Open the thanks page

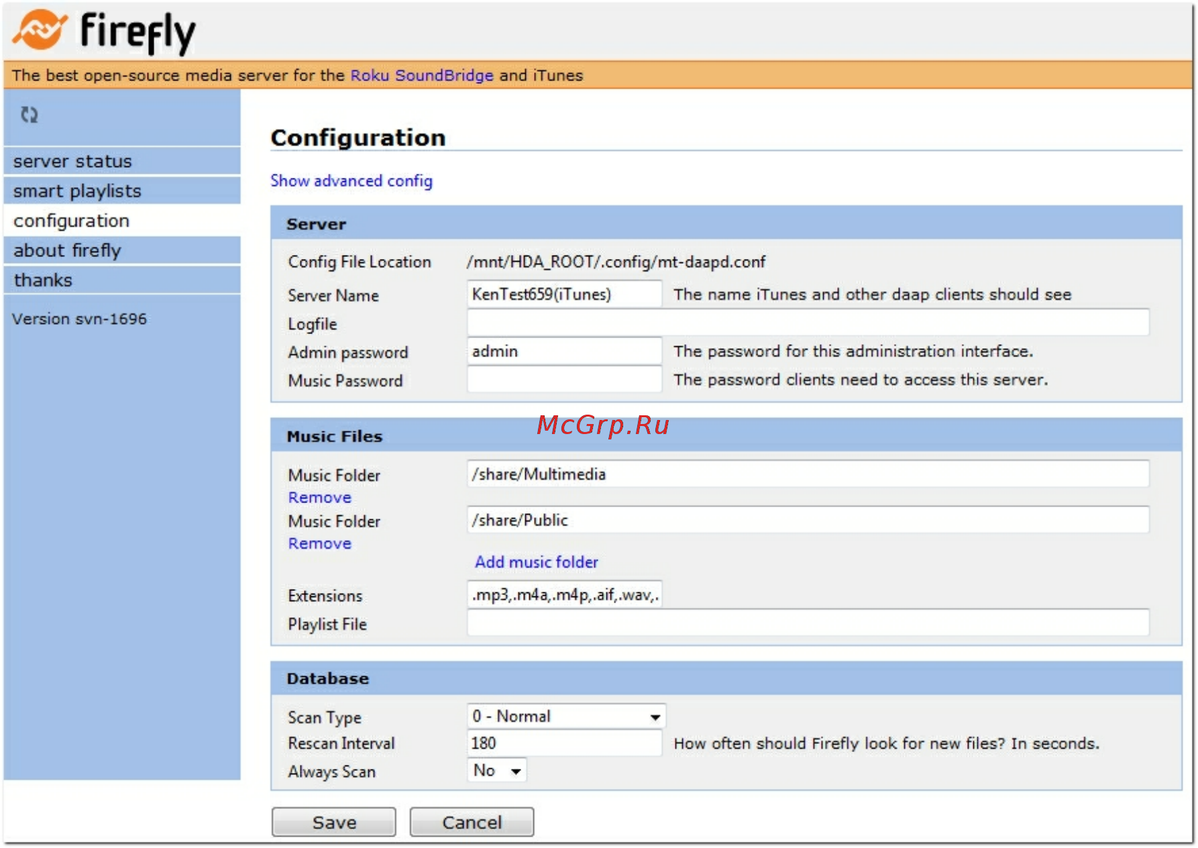pyautogui.click(x=122, y=280)
